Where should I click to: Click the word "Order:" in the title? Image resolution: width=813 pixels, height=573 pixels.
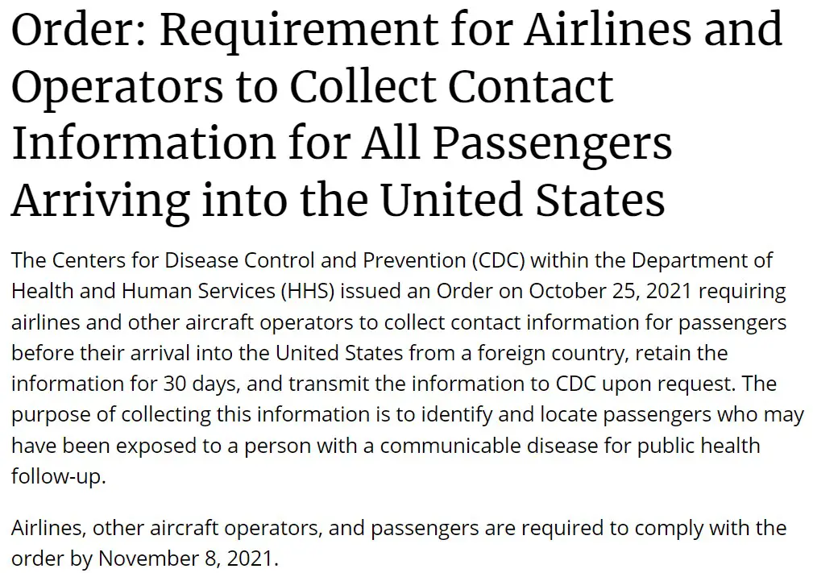pyautogui.click(x=79, y=29)
